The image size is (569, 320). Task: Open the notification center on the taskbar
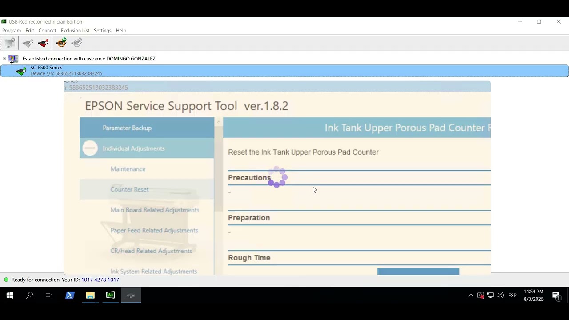pyautogui.click(x=556, y=296)
